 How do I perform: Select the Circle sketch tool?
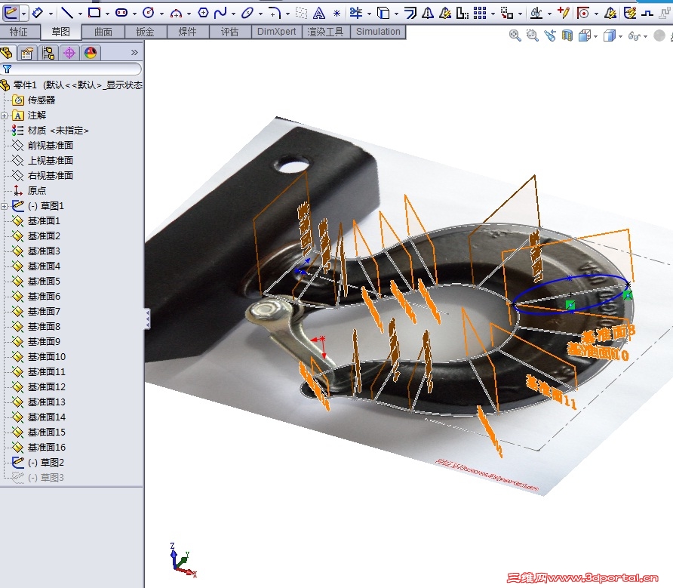pos(149,13)
